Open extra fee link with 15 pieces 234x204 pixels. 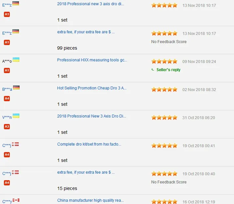(86, 172)
